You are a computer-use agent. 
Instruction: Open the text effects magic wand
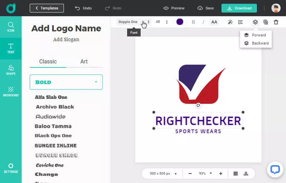230,22
